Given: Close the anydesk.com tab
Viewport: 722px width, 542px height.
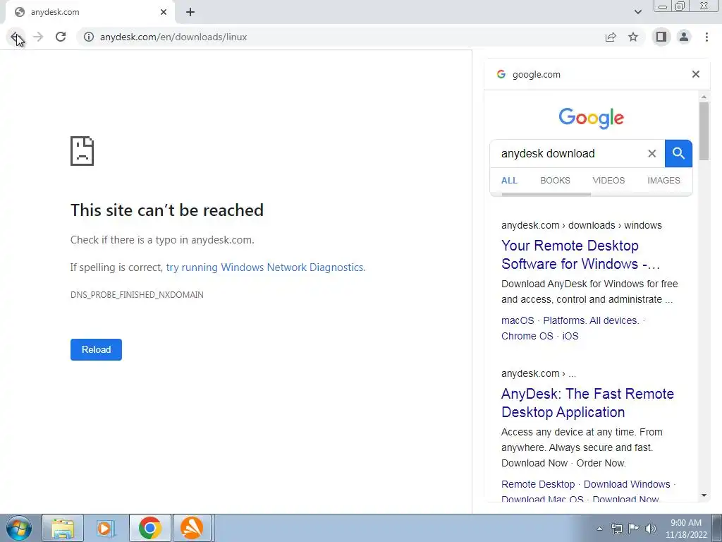Looking at the screenshot, I should pyautogui.click(x=164, y=13).
